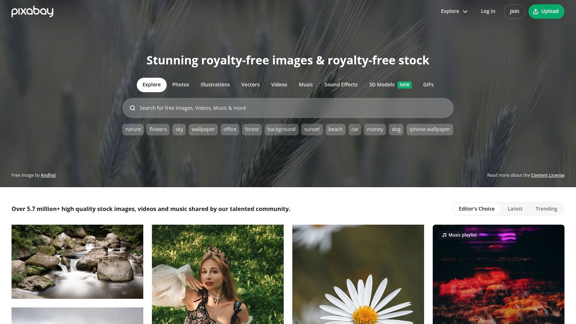Screen dimensions: 576x324
Task: Open the Sound Effects tab
Action: [x=341, y=85]
